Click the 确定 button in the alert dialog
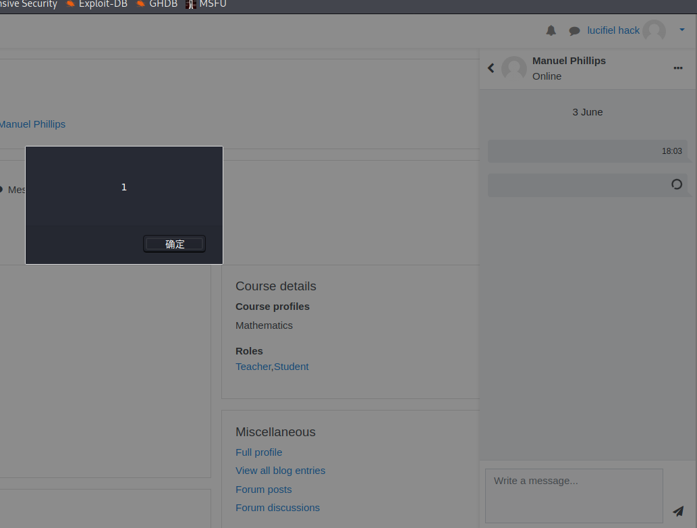 (x=174, y=244)
